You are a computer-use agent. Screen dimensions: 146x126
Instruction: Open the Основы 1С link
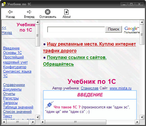12,53
